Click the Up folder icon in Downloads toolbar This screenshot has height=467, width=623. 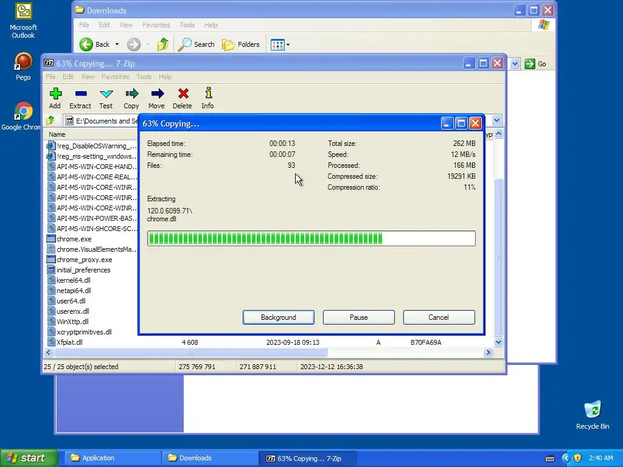coord(163,44)
